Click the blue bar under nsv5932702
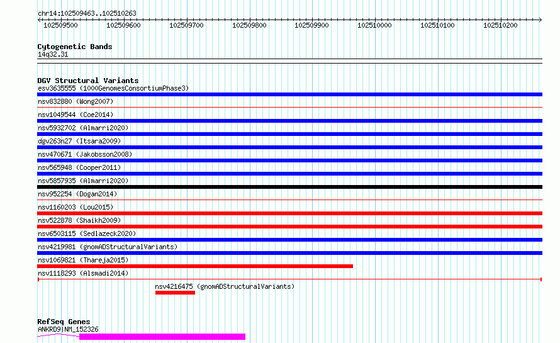The image size is (560, 343). pyautogui.click(x=289, y=134)
